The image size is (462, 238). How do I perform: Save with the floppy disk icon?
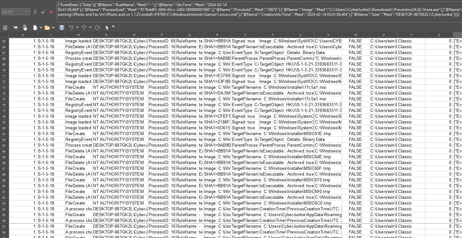point(62,28)
